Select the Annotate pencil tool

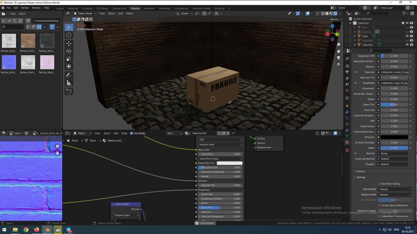(x=69, y=75)
